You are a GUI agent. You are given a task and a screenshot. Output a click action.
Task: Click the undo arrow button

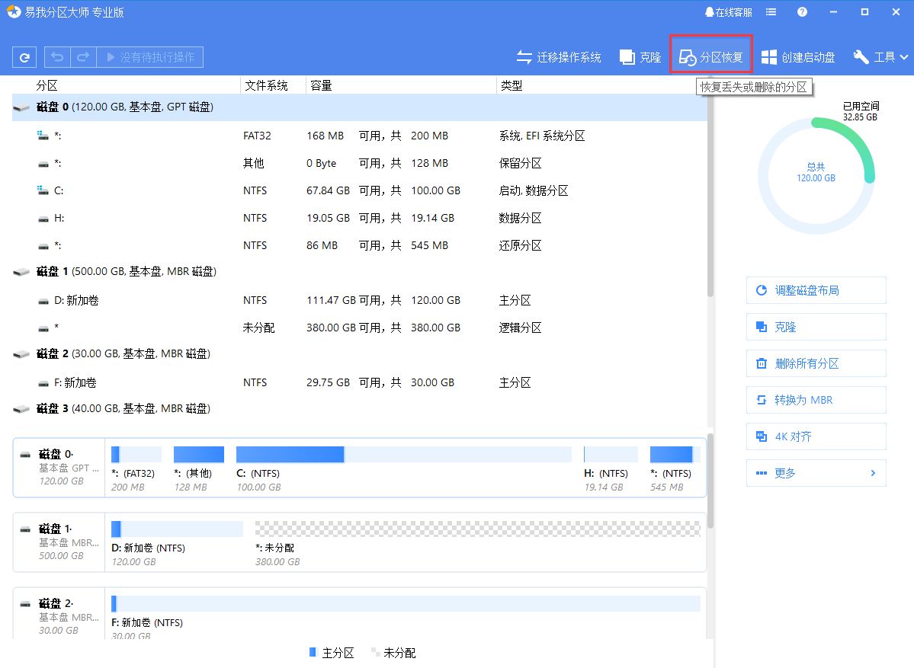coord(57,57)
